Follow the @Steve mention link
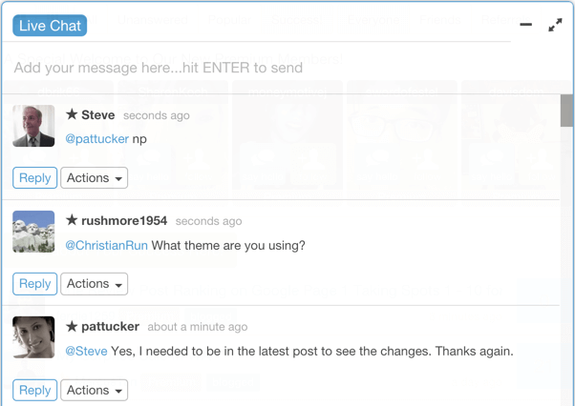 (x=86, y=351)
